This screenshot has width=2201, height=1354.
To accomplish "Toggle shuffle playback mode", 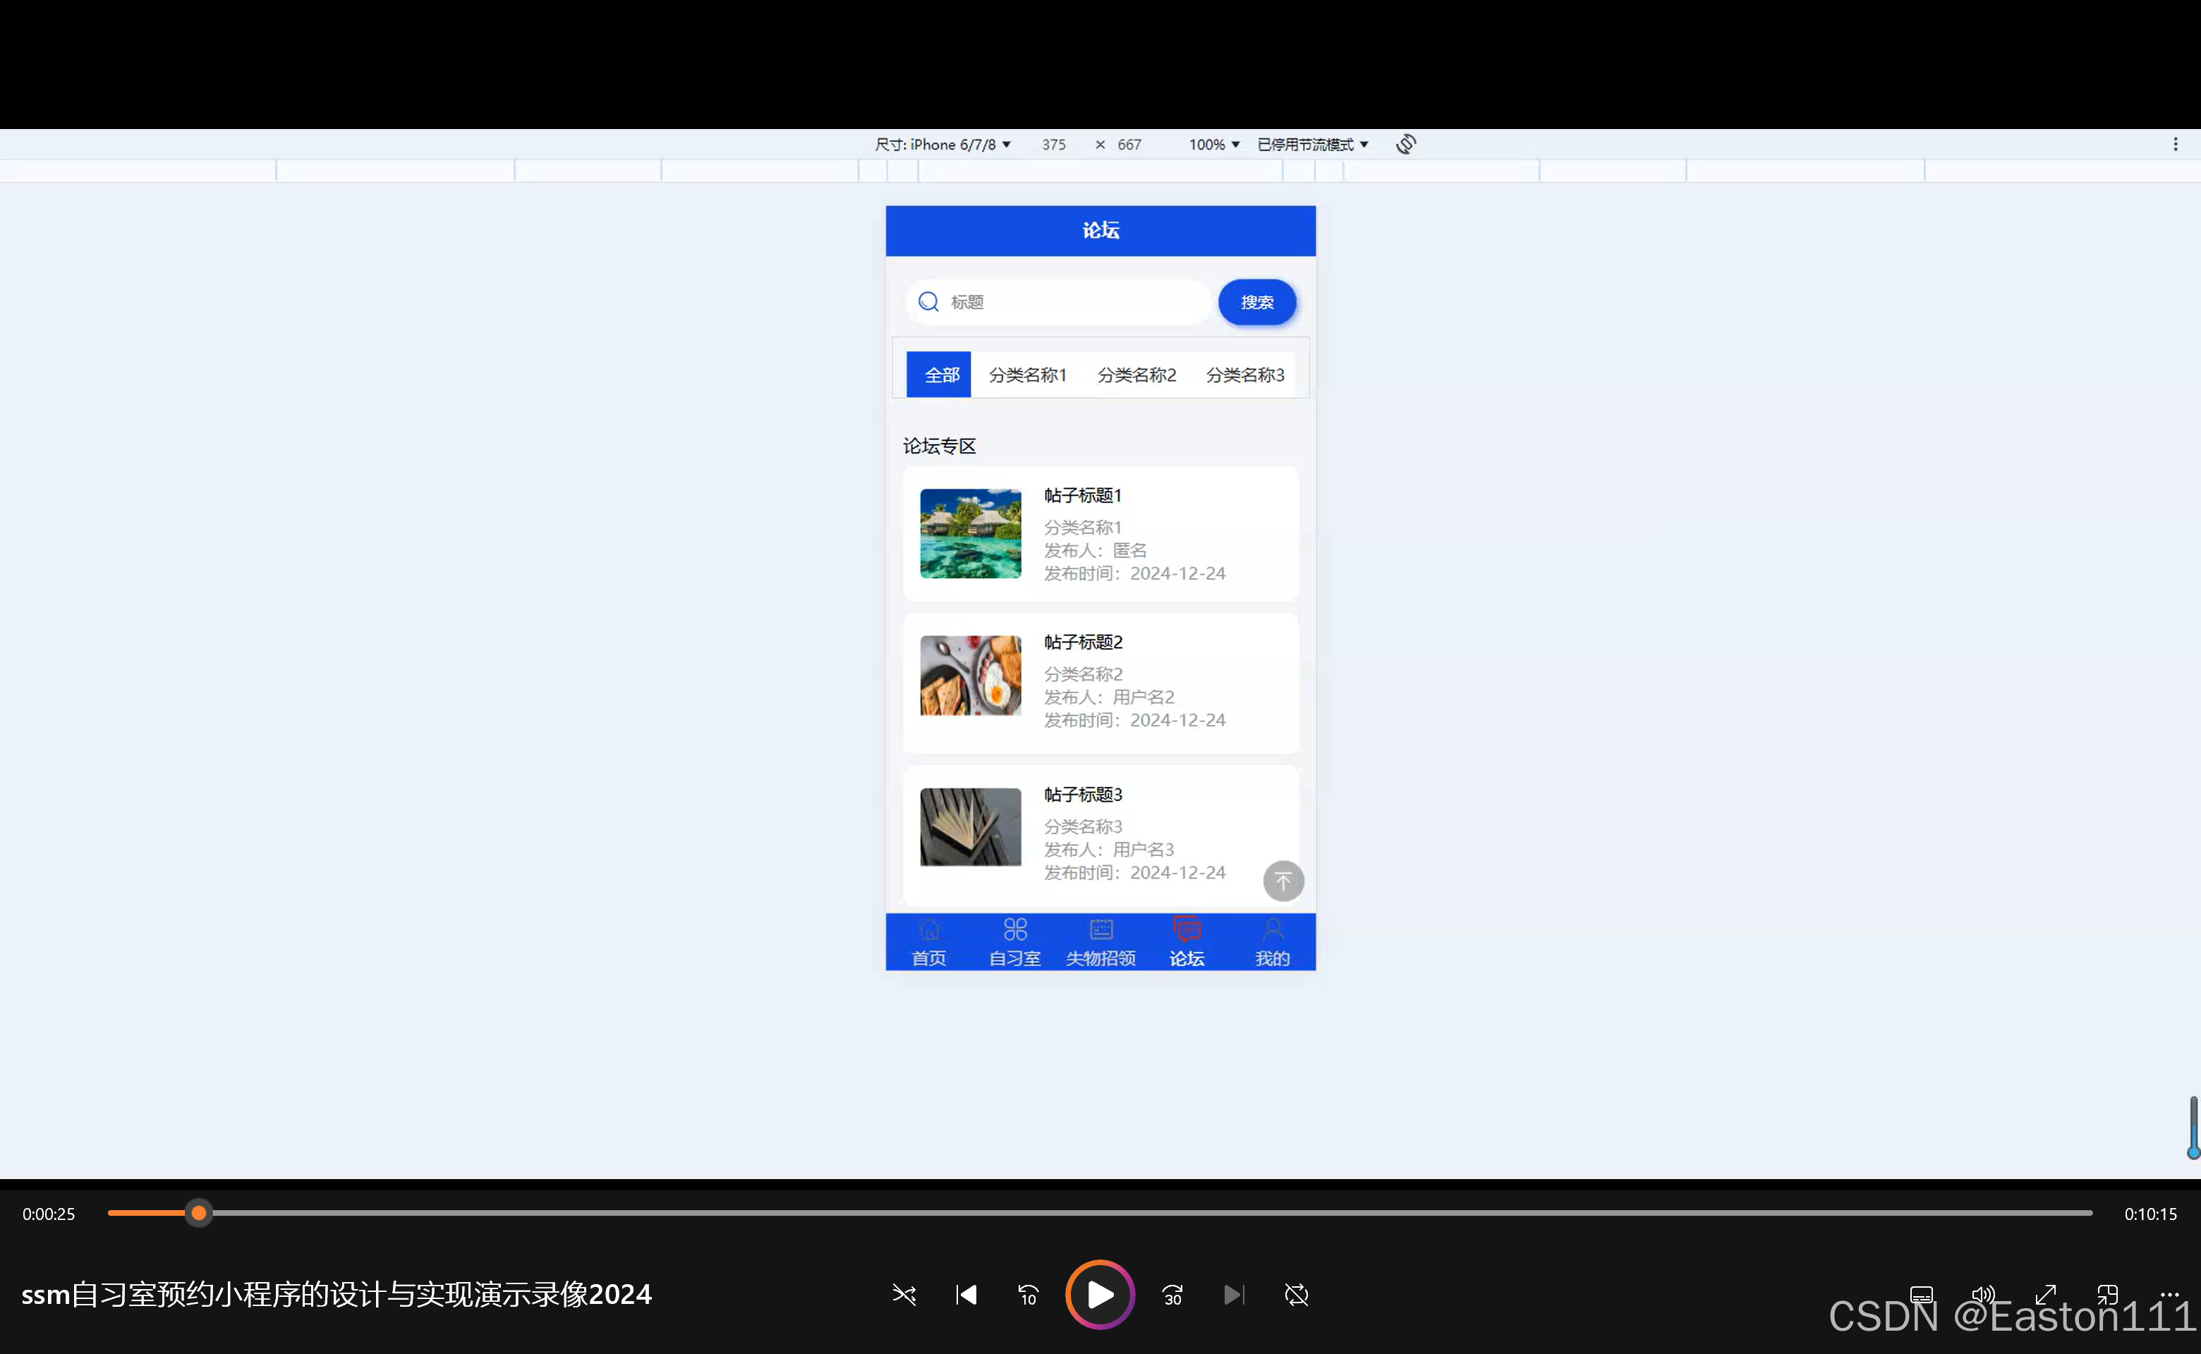I will pyautogui.click(x=904, y=1295).
